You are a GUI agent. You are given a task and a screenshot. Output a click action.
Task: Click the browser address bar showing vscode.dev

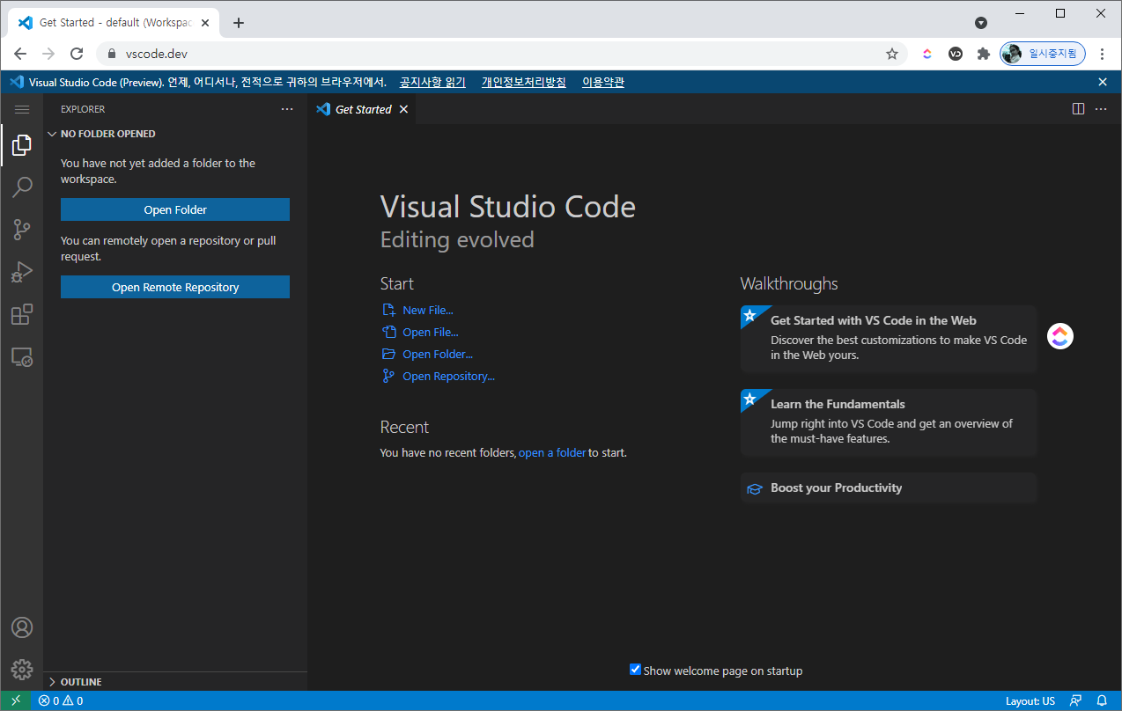(502, 54)
